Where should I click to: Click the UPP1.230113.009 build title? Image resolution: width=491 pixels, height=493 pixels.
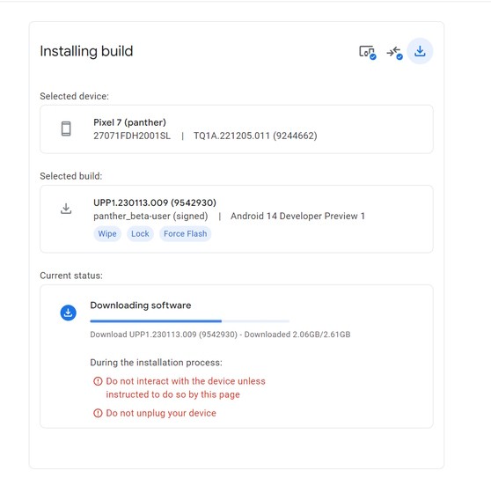155,202
